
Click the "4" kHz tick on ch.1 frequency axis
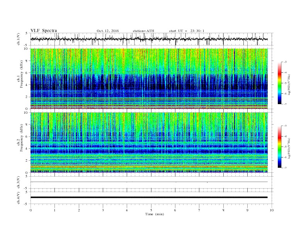[27, 85]
